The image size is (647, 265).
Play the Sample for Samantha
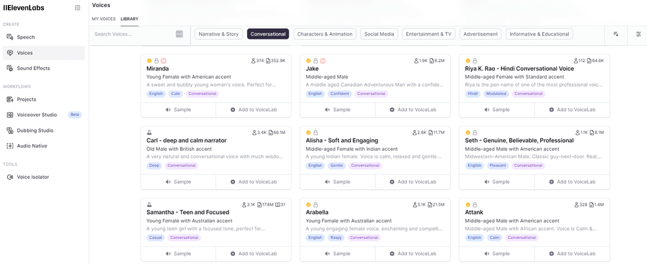pyautogui.click(x=179, y=253)
